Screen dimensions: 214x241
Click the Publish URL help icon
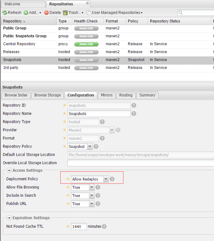(98, 204)
